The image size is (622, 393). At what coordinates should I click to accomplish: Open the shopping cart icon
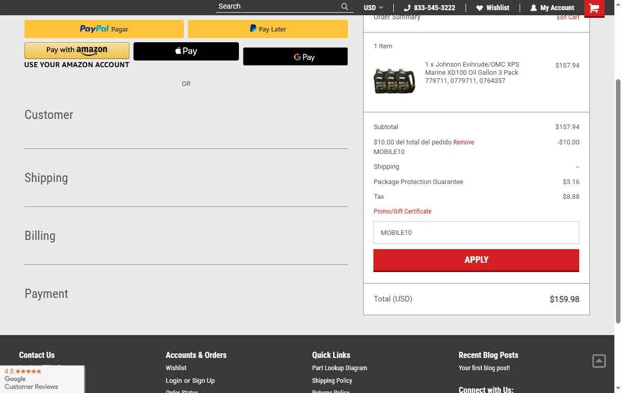click(x=594, y=8)
